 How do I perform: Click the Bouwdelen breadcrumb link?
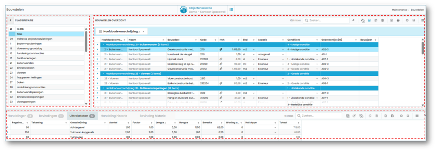click(x=417, y=10)
